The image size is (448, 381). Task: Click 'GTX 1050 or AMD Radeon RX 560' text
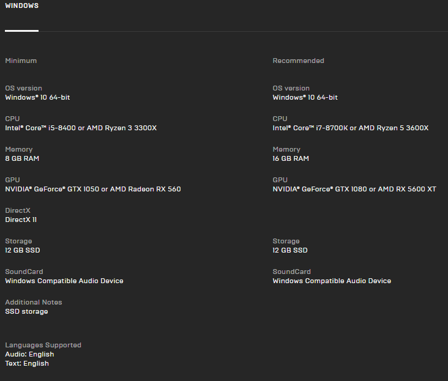coord(124,189)
